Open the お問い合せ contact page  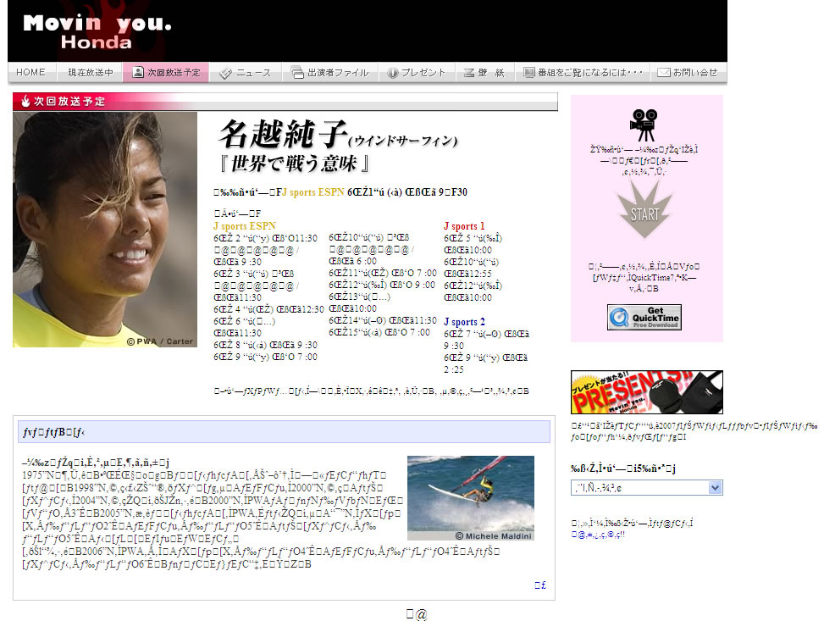coord(688,73)
